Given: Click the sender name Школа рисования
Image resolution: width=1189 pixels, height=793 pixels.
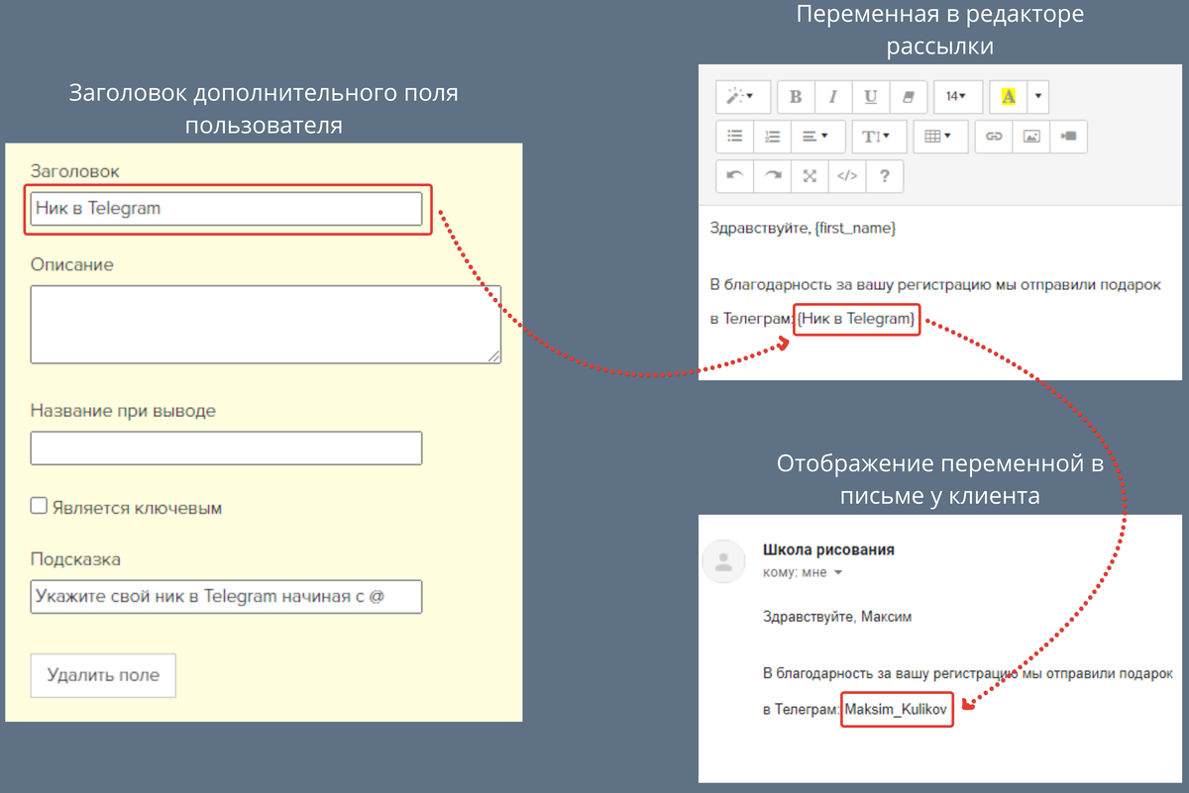Looking at the screenshot, I should pos(828,550).
